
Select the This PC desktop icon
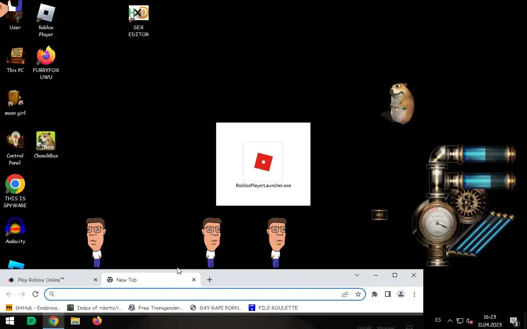click(15, 60)
